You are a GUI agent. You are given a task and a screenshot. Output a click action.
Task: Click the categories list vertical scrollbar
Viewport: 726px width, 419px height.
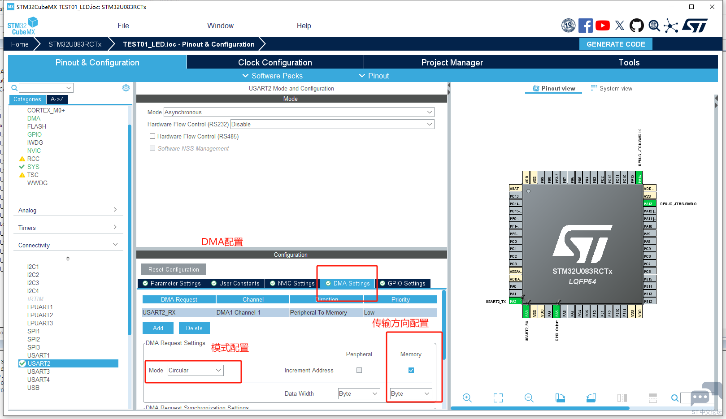click(130, 229)
